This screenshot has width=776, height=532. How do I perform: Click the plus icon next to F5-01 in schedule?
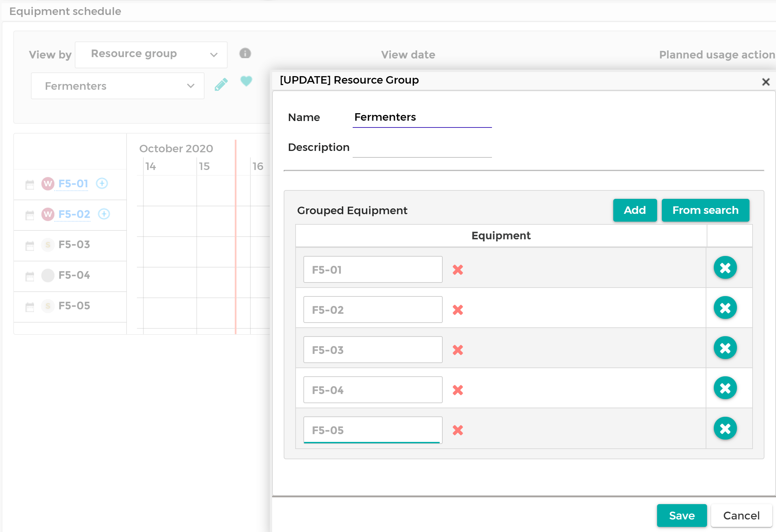click(x=102, y=184)
